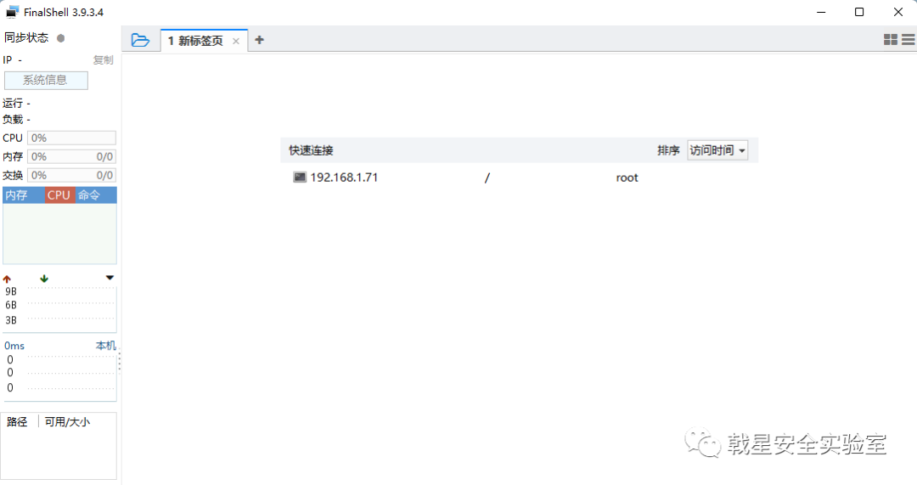Screen dimensions: 917x485
Task: Click the side panel drag handle dots
Action: [120, 361]
